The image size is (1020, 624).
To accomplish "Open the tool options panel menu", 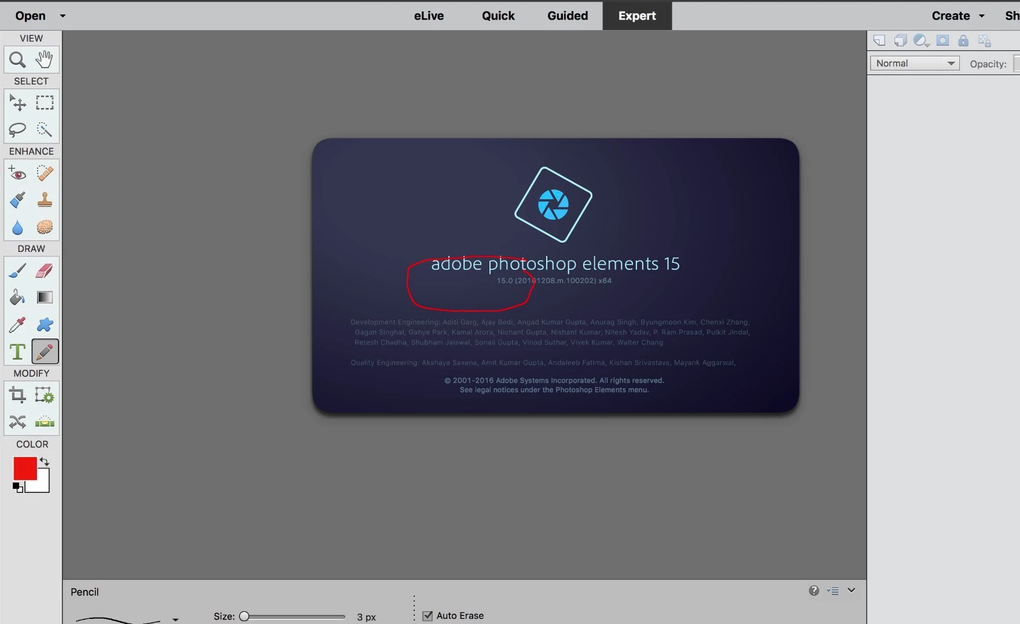I will 833,590.
